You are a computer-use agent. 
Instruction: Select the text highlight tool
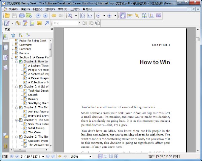(x=32, y=23)
